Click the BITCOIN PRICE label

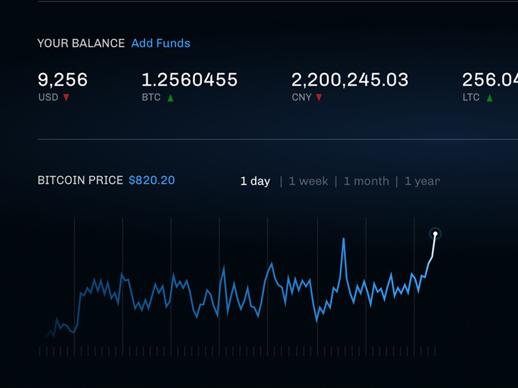coord(80,180)
